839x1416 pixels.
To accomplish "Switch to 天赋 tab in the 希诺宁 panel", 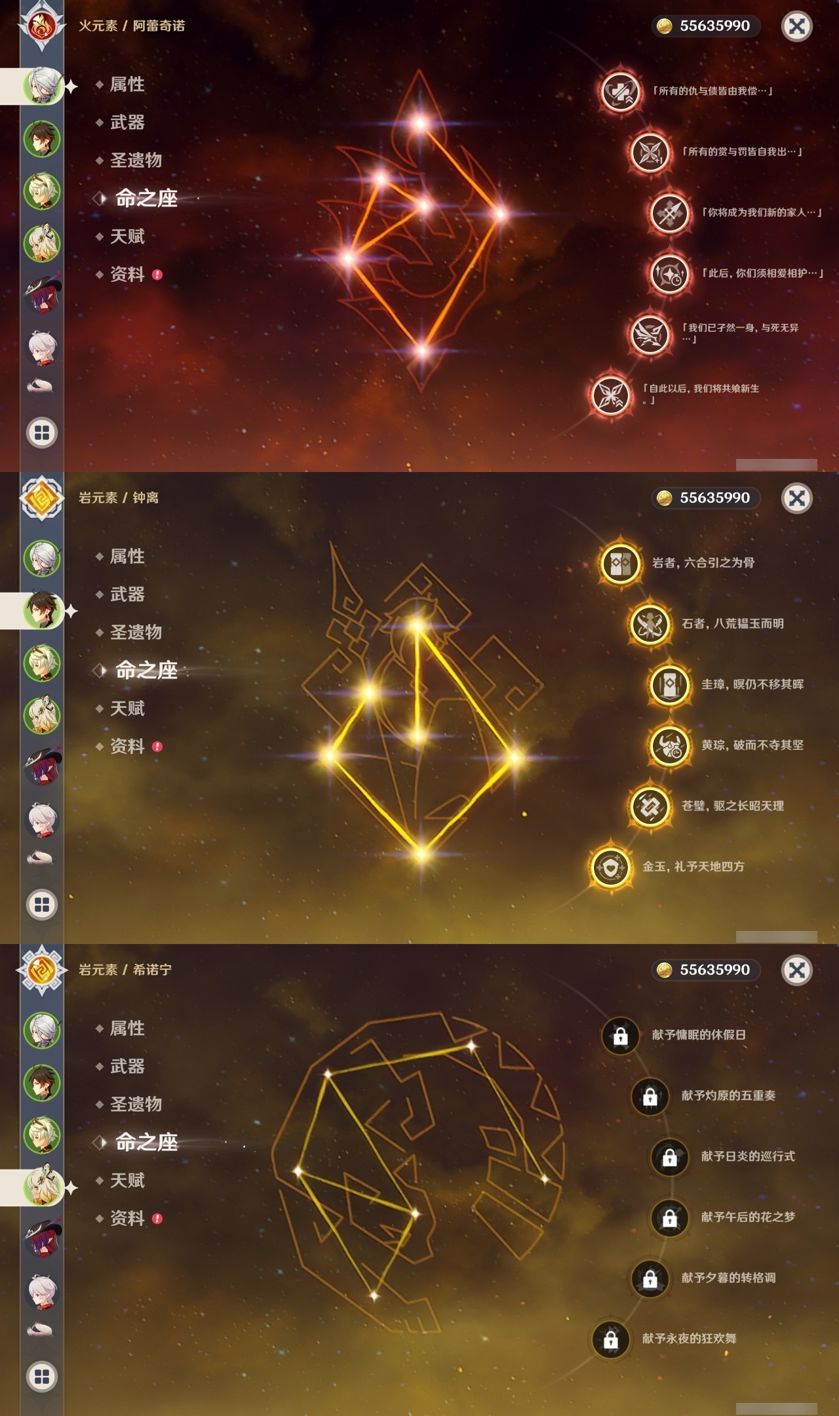I will 127,1181.
